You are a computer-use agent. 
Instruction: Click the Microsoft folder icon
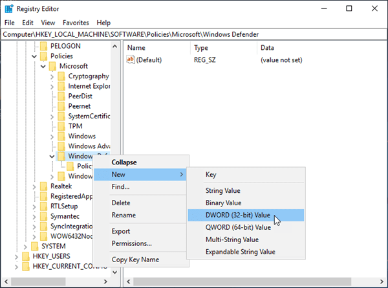52,66
